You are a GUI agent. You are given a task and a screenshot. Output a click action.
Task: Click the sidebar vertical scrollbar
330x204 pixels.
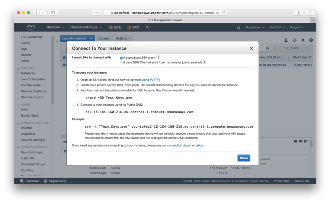[x=52, y=70]
